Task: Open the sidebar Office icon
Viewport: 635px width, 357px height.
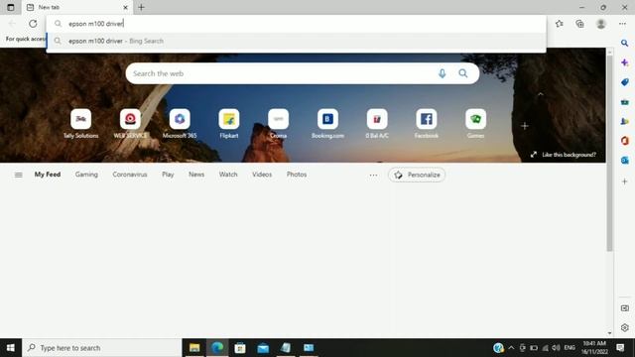Action: tap(624, 141)
